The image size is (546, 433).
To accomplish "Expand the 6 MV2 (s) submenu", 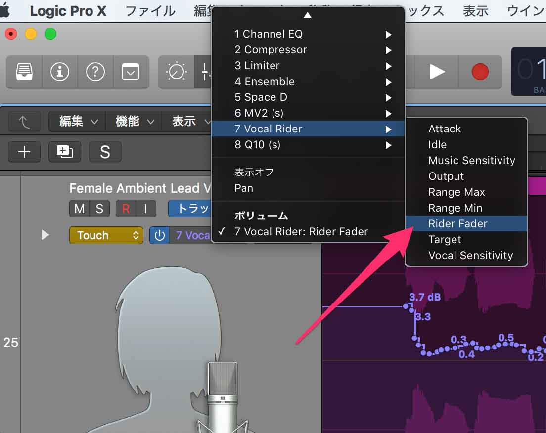I will pyautogui.click(x=308, y=113).
